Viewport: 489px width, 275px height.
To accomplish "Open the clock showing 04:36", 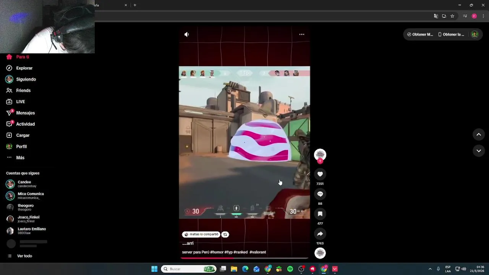I will click(x=478, y=269).
